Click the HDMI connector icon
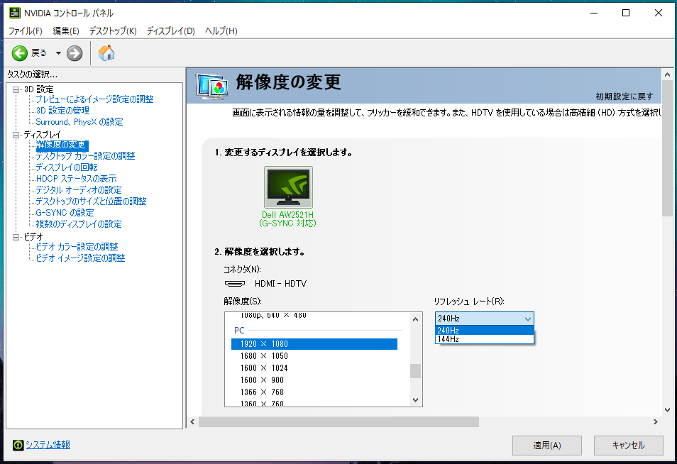Screen dimensions: 677x464 tap(235, 284)
